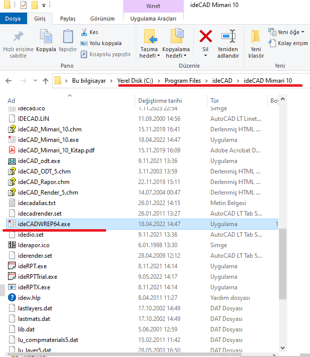Go back with the left arrow
Screen dimensions: 310x357
coord(9,81)
